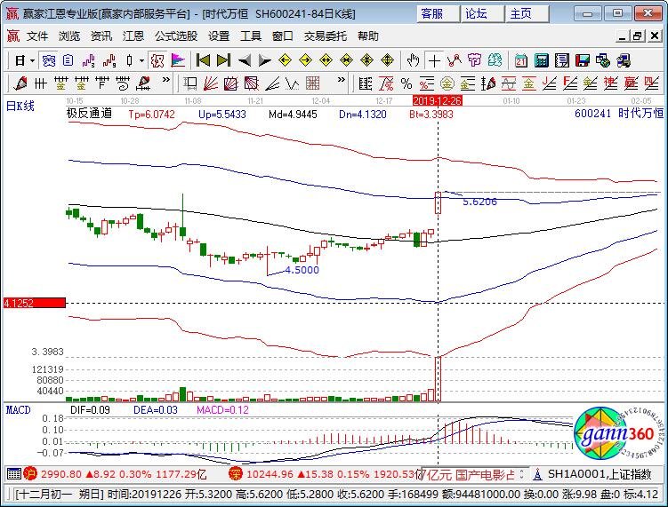Click the MACD indicator label

19,410
